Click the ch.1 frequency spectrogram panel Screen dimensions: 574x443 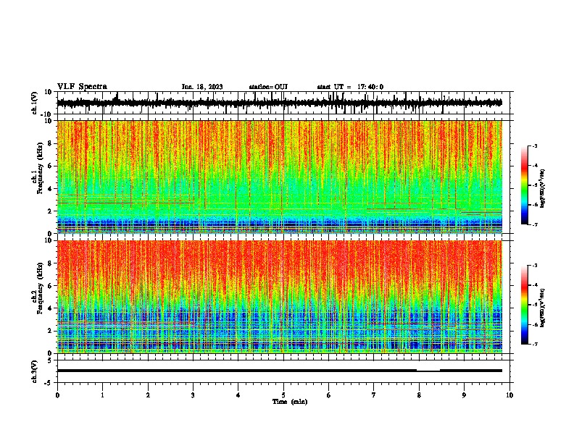pos(280,177)
